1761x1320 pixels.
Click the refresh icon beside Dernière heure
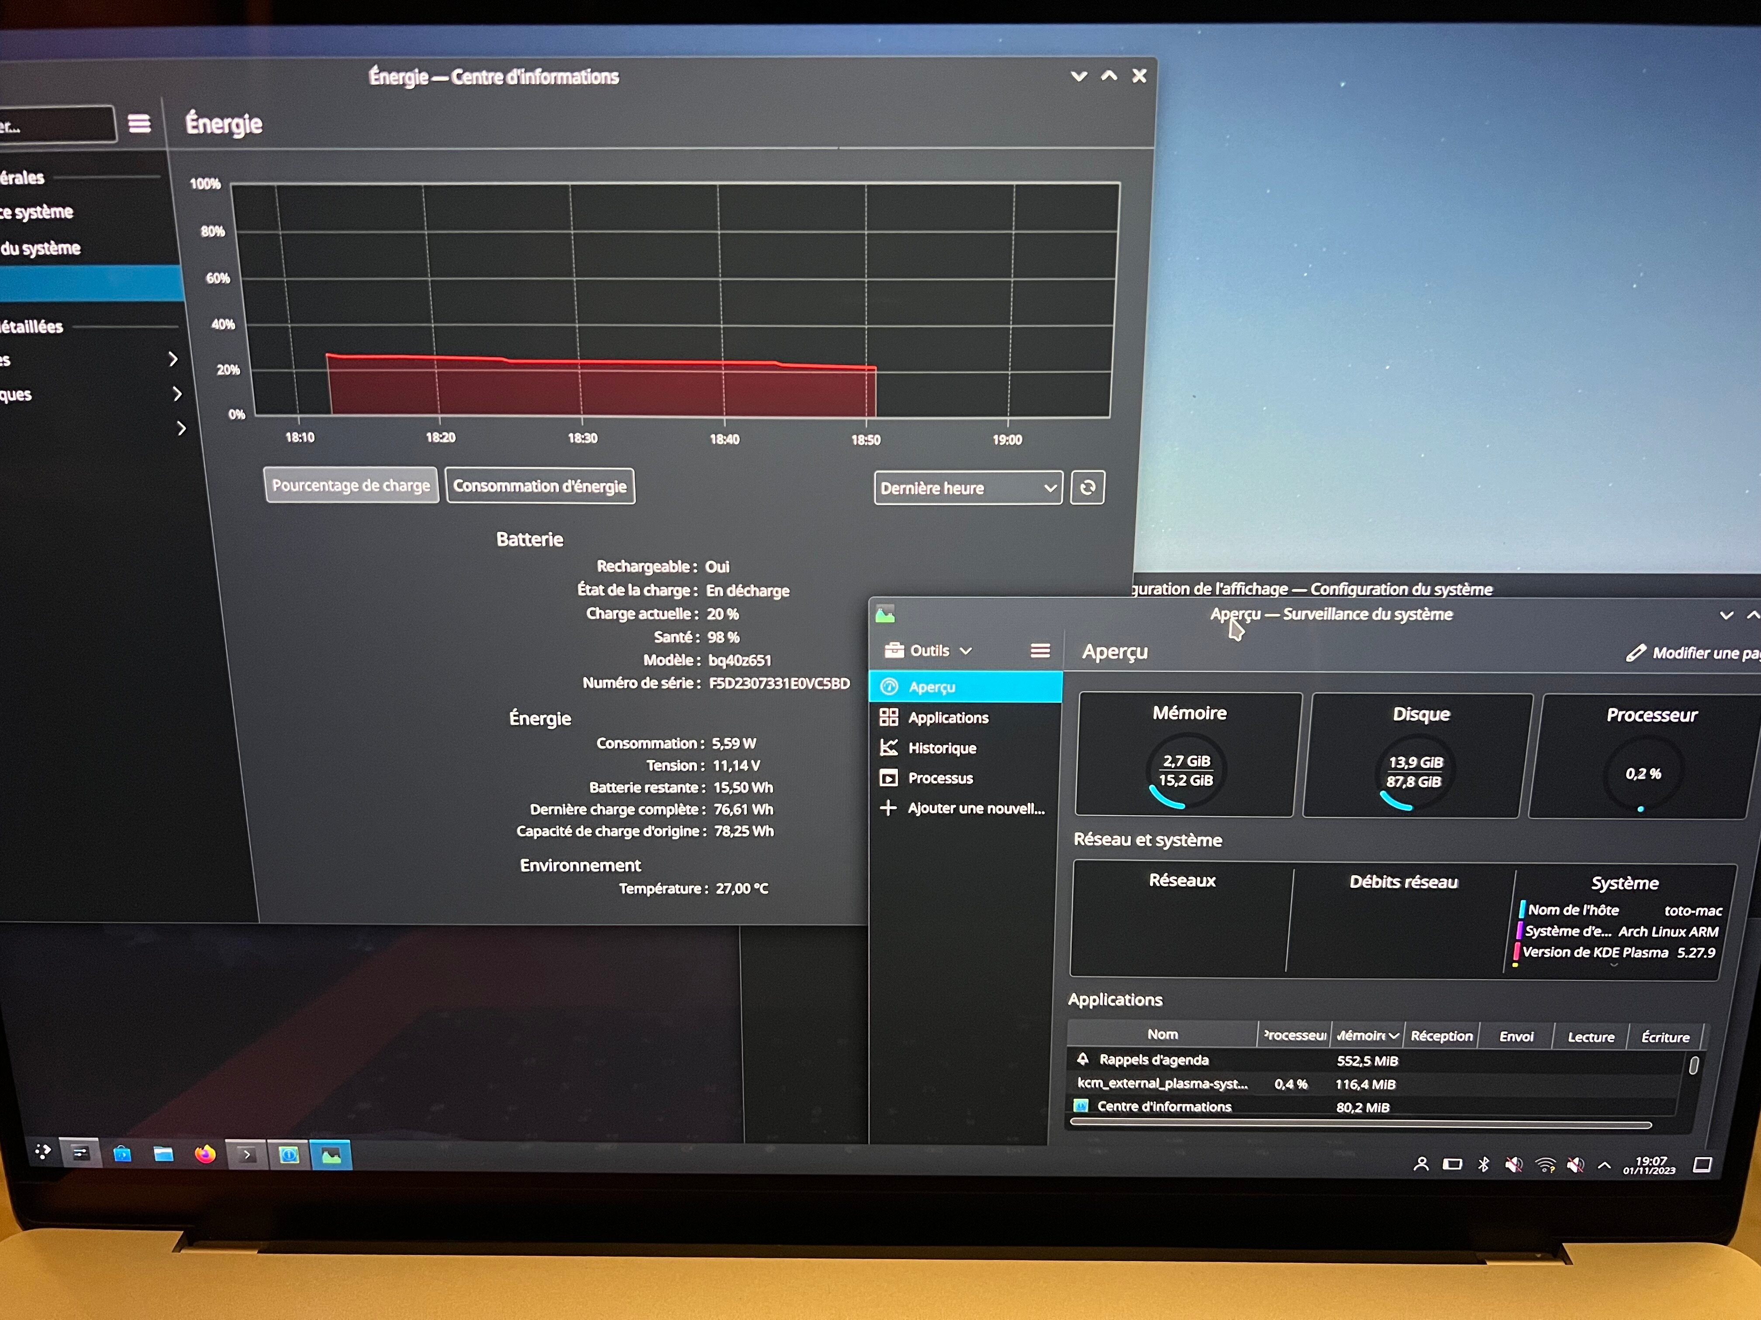1088,488
